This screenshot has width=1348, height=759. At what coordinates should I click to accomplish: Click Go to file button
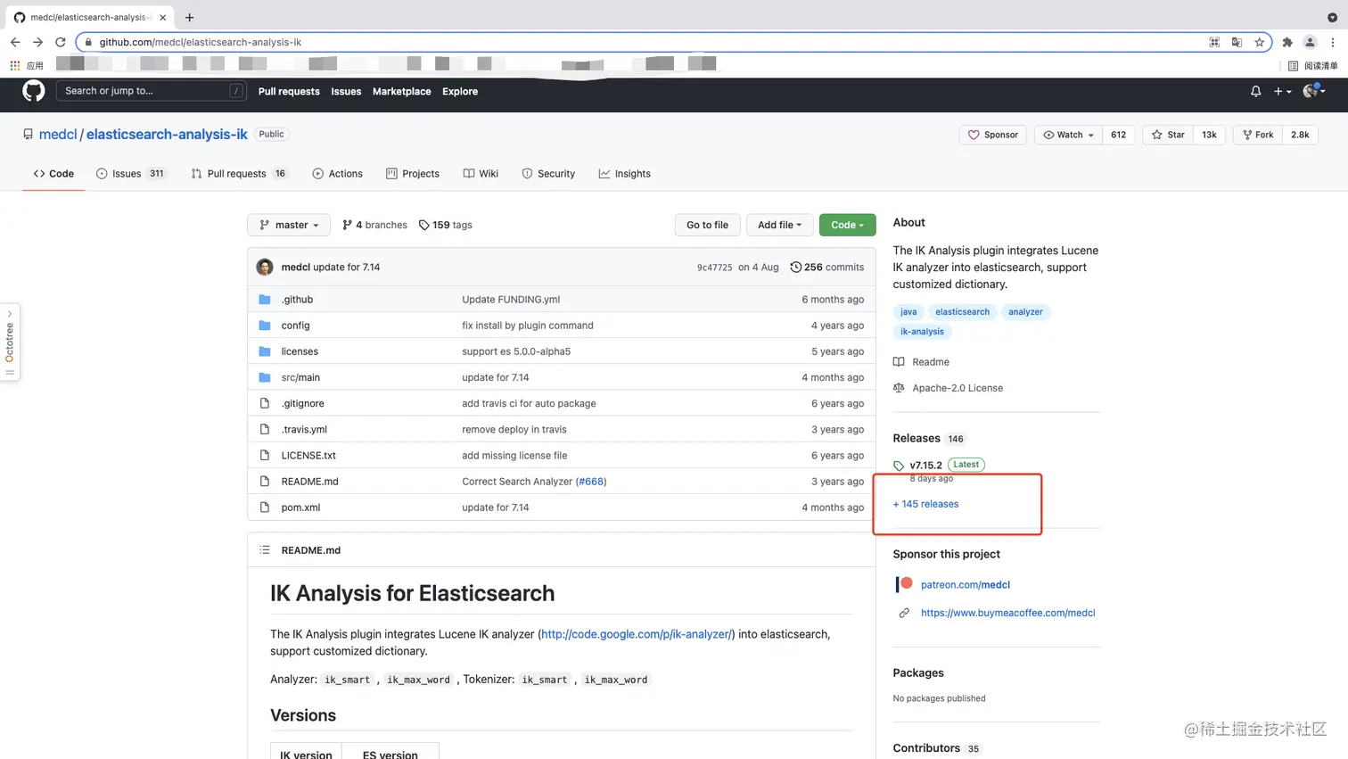(707, 225)
